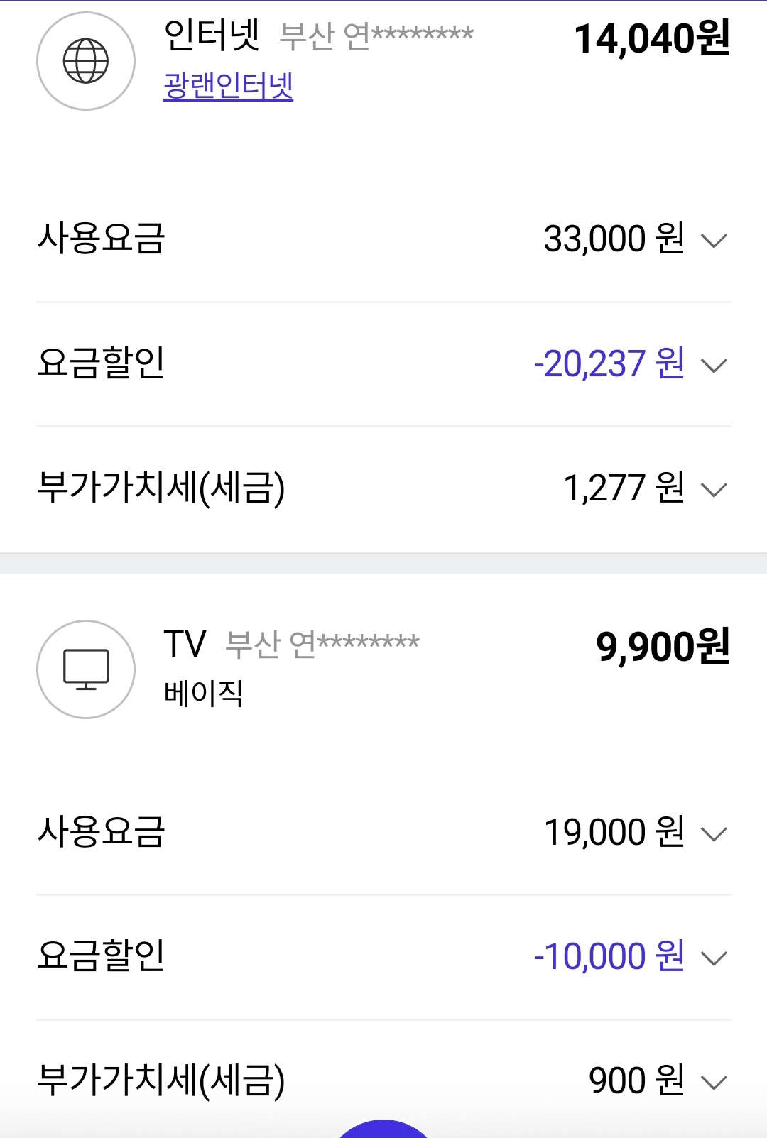Expand Internet 요금할인 -20,237 원 chevron

[x=714, y=366]
